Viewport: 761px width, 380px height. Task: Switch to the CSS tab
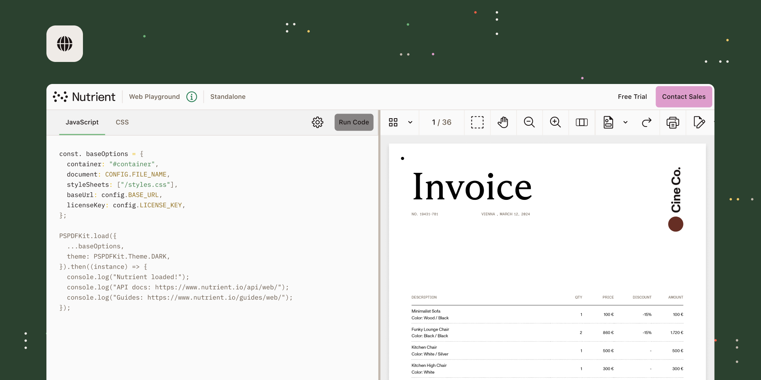[122, 122]
